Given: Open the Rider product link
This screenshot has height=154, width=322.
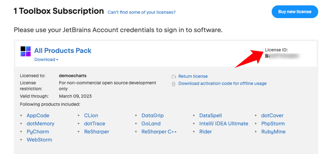Looking at the screenshot, I should click(205, 132).
